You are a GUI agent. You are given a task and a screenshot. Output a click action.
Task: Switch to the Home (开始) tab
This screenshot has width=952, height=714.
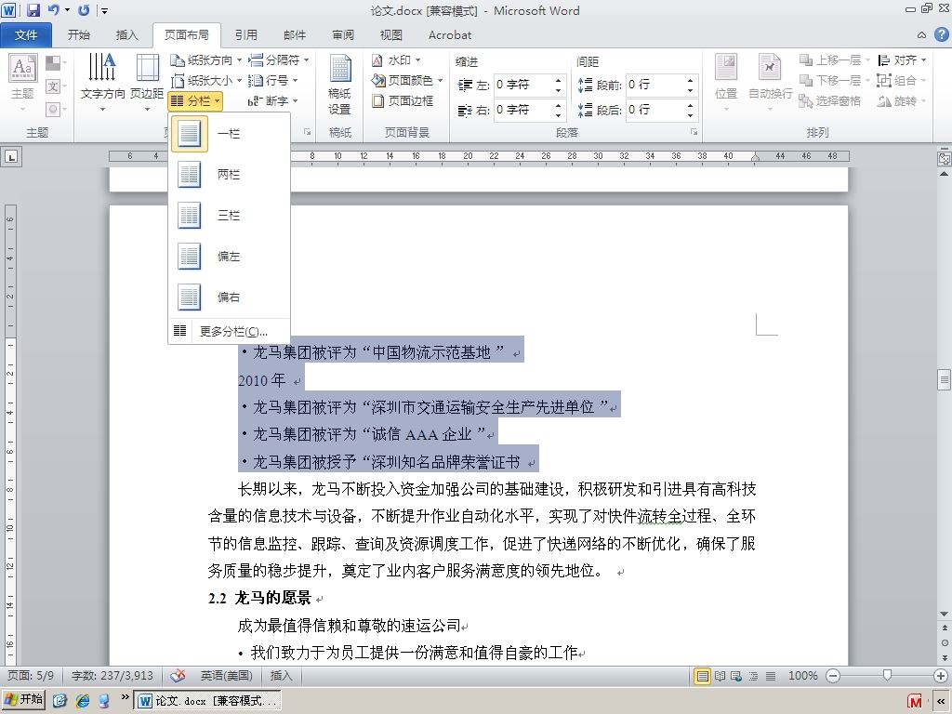coord(79,35)
